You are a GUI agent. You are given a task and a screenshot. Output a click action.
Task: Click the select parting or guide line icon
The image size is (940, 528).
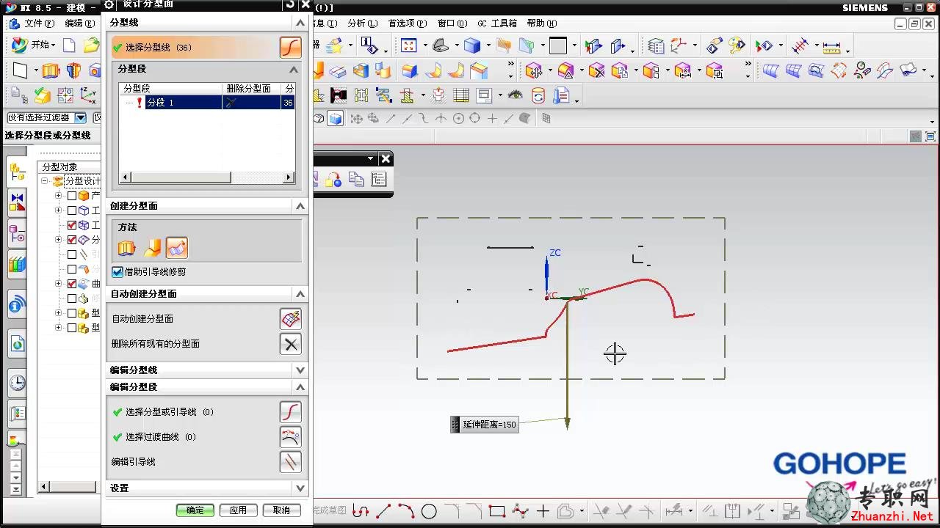pyautogui.click(x=291, y=412)
